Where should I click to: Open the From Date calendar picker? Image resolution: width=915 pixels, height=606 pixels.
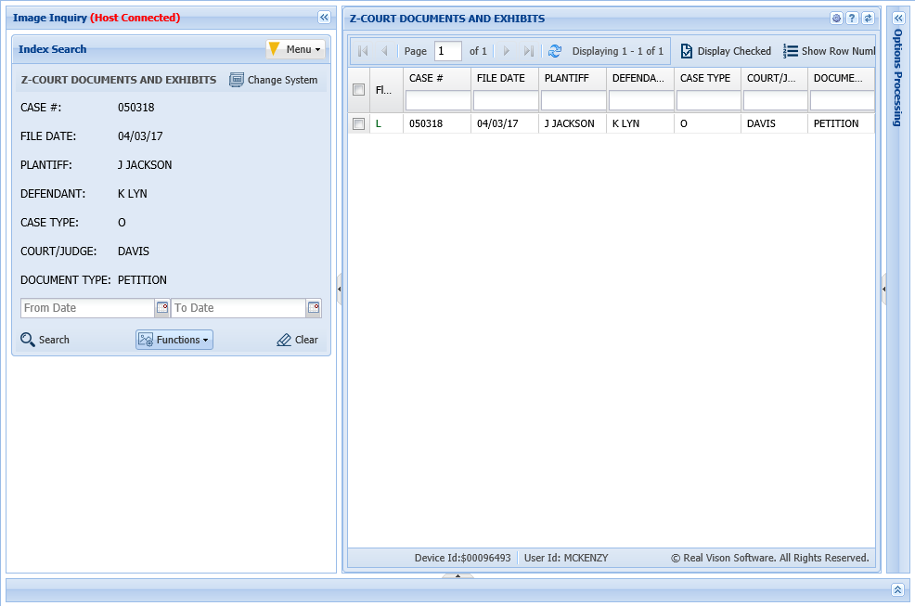pyautogui.click(x=162, y=308)
